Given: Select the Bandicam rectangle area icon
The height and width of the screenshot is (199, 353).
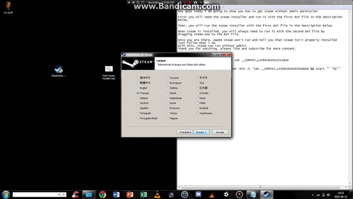Looking at the screenshot, I should click(143, 2).
